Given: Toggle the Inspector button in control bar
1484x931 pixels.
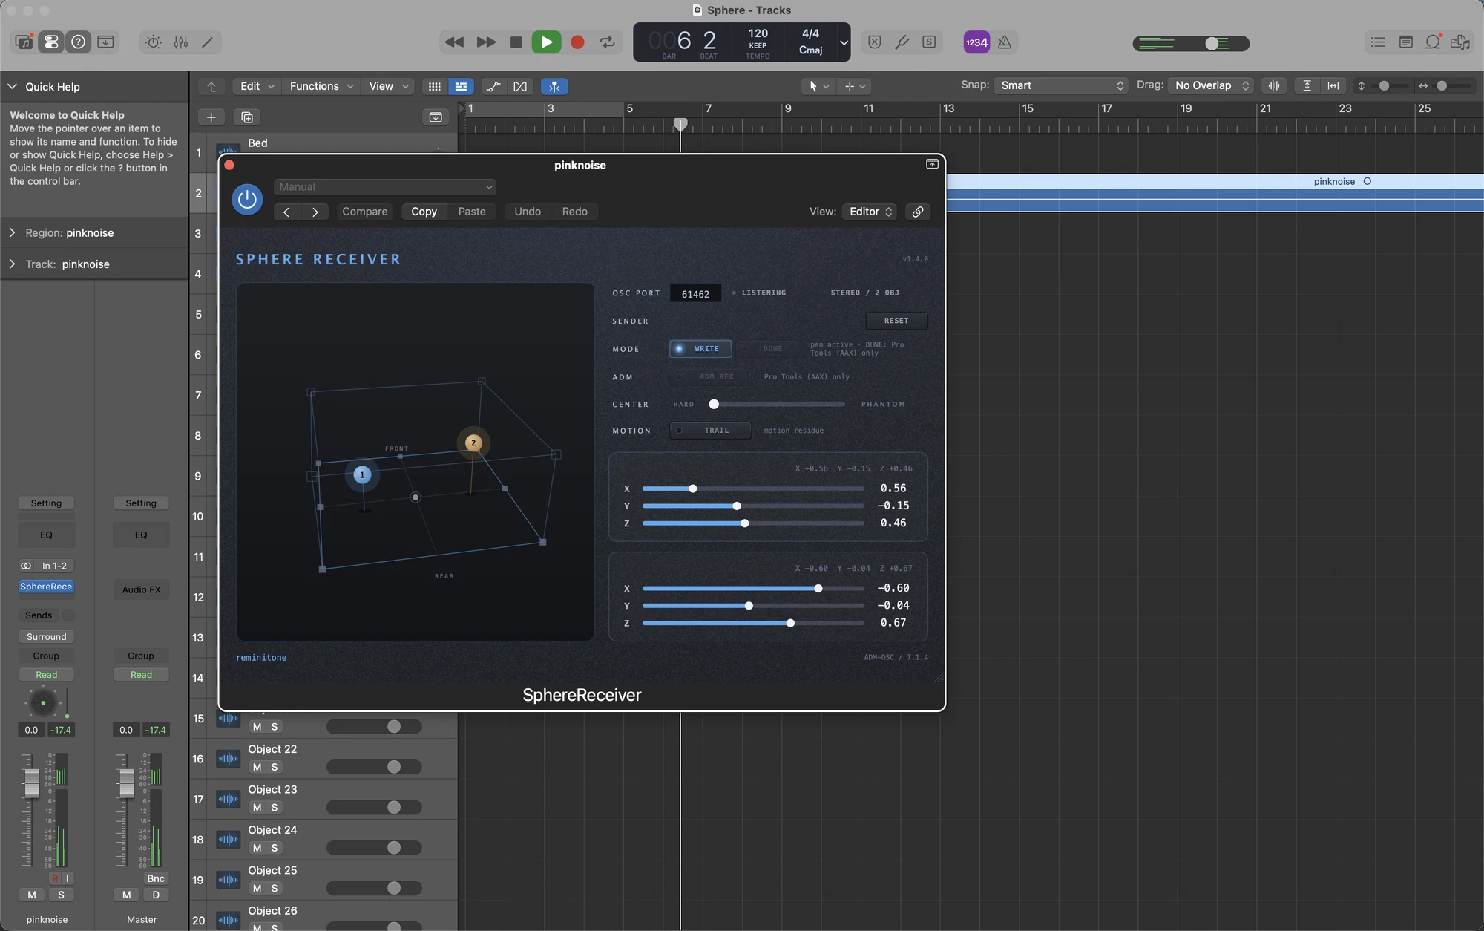Looking at the screenshot, I should (51, 42).
